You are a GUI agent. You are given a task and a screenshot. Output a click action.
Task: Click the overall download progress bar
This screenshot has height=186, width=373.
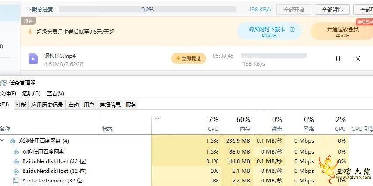point(148,10)
